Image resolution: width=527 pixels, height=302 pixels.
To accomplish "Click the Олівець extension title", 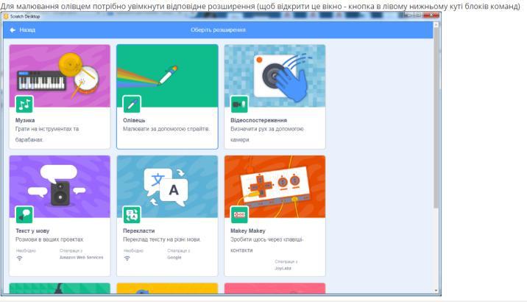I will 134,120.
